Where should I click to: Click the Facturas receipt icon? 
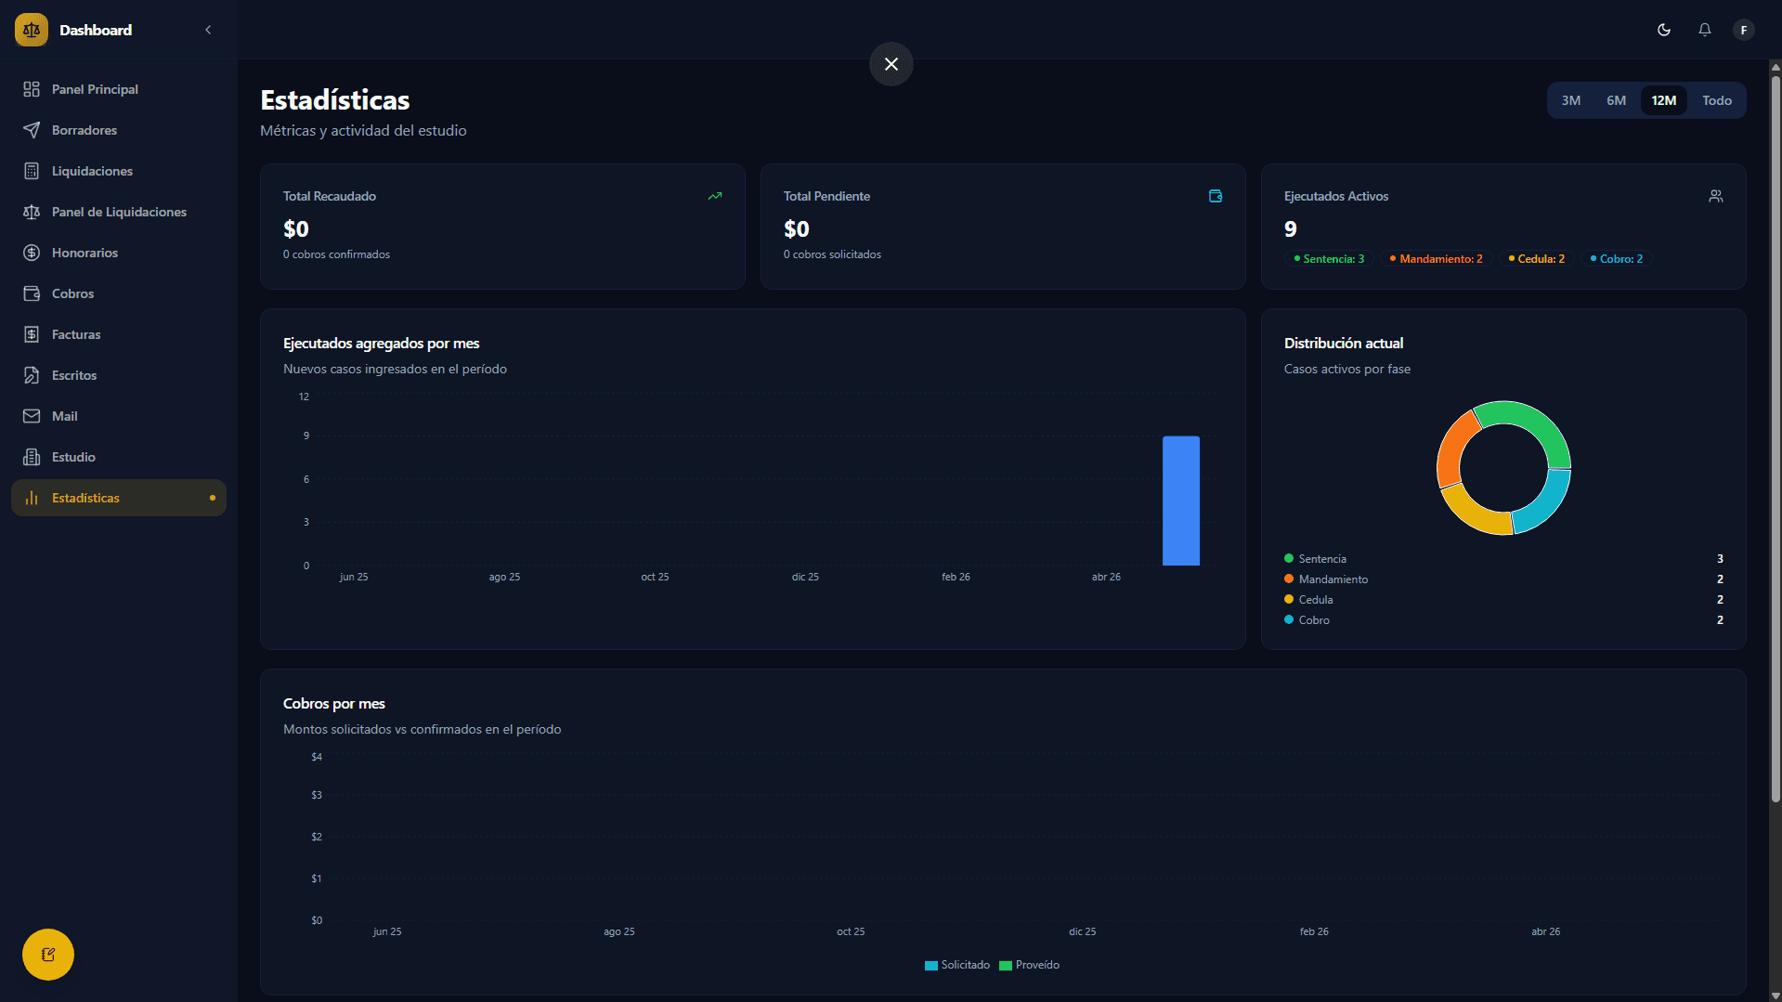pos(32,334)
